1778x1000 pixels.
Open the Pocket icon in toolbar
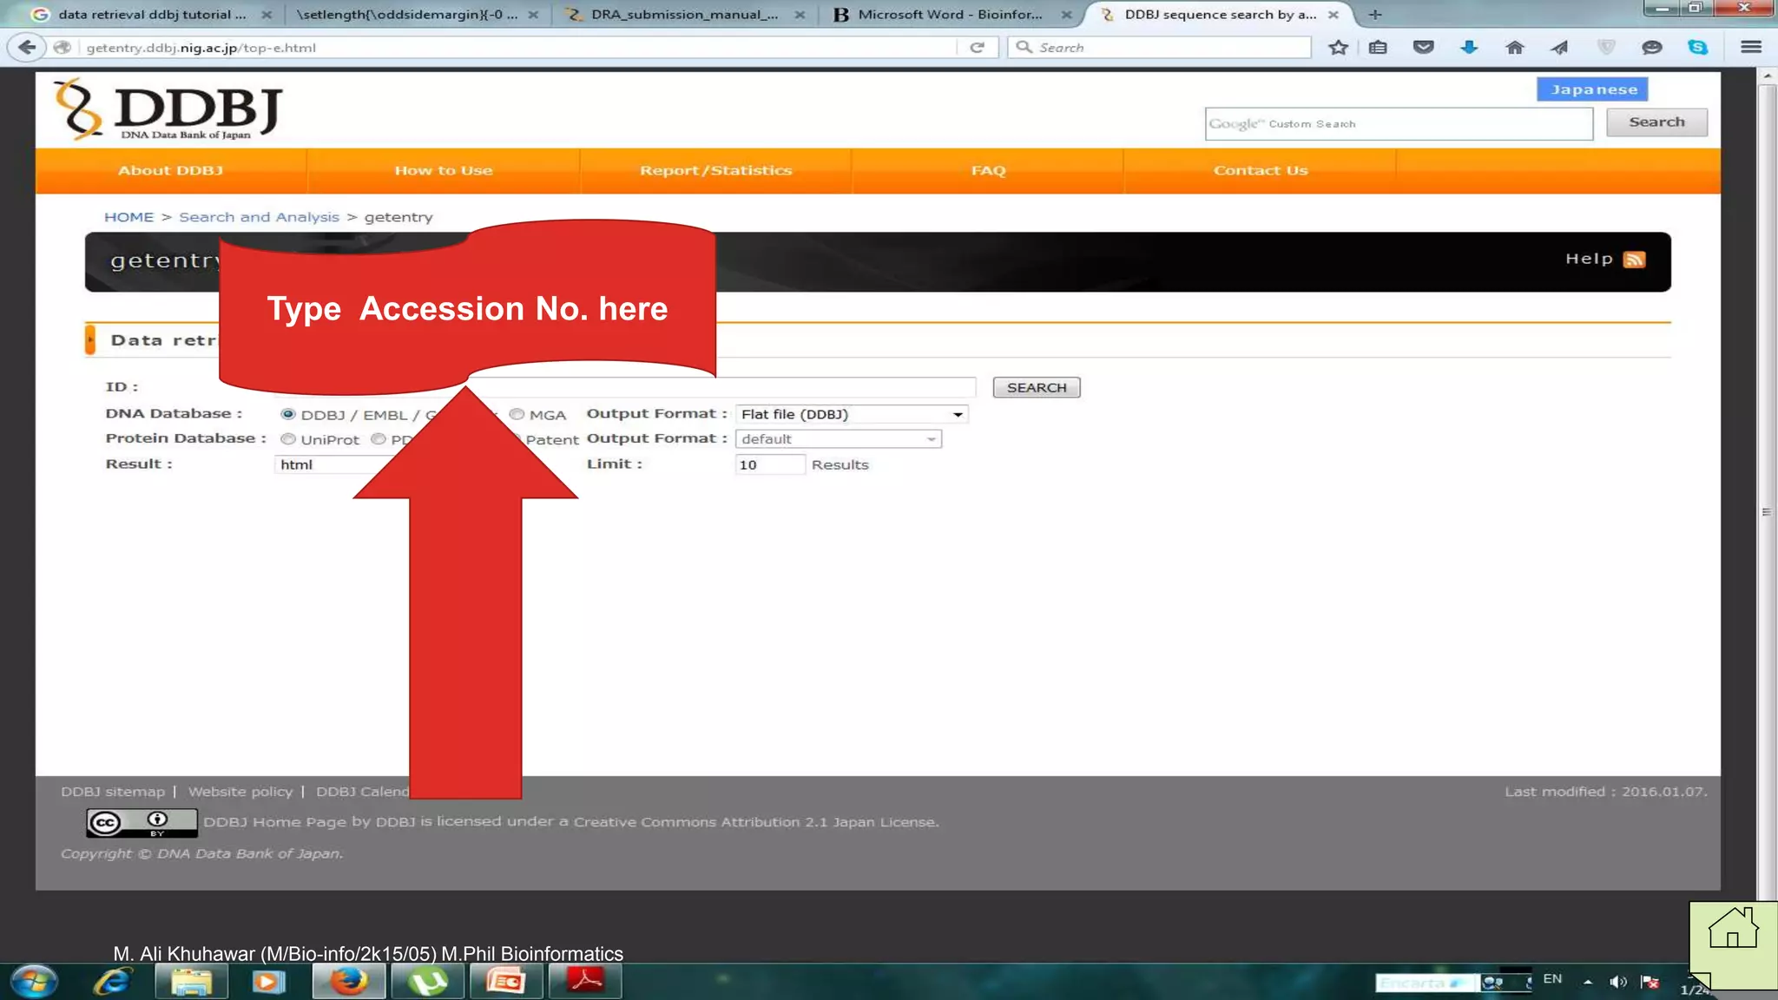tap(1423, 48)
